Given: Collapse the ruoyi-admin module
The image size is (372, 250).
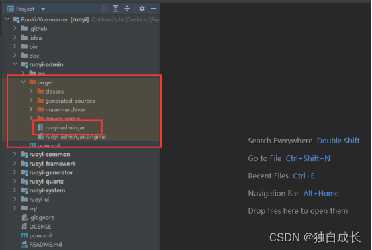Looking at the screenshot, I should 15,64.
